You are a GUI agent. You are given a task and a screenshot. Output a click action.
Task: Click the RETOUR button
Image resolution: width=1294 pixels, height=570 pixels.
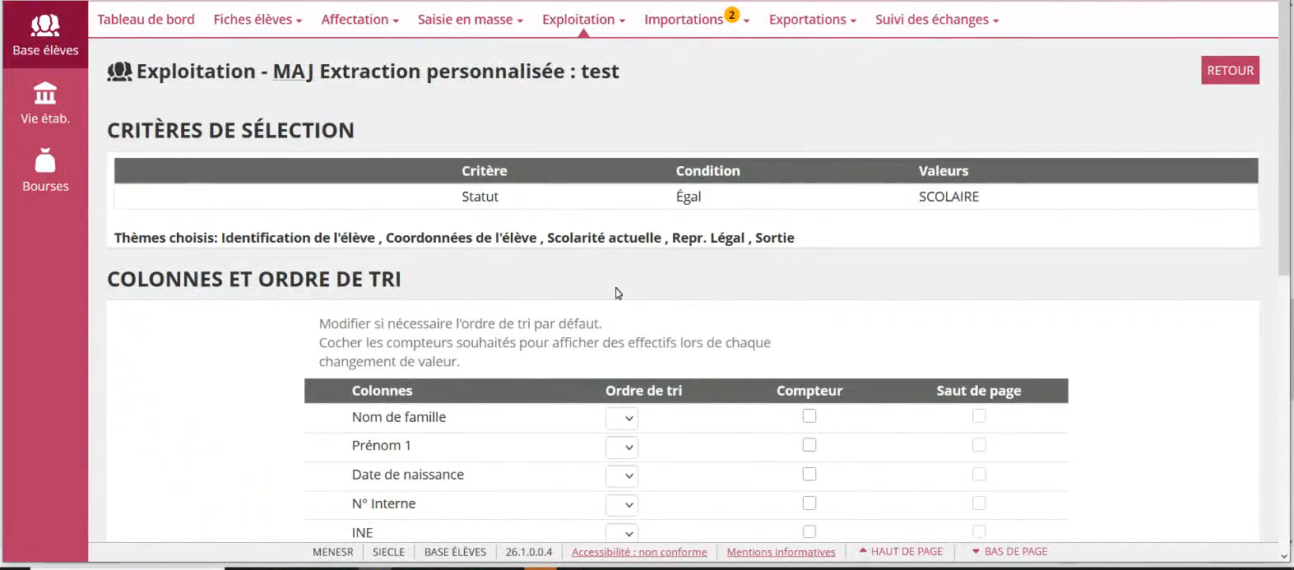(1230, 70)
